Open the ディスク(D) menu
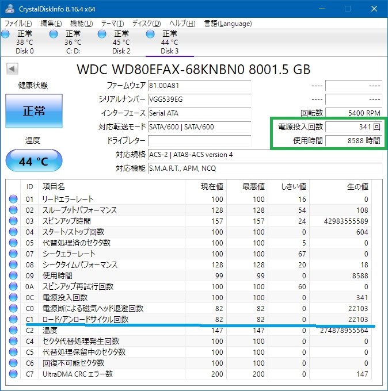This screenshot has width=388, height=391. click(x=147, y=24)
